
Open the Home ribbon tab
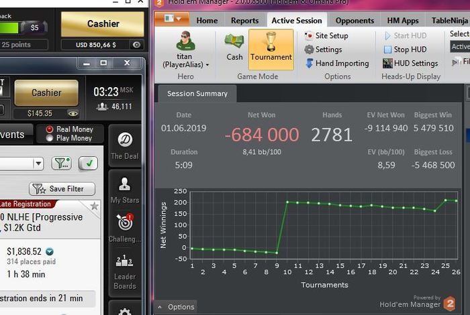pyautogui.click(x=207, y=21)
